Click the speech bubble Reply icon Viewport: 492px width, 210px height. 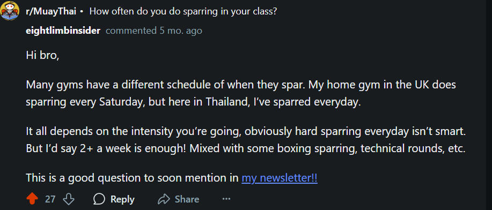(99, 199)
